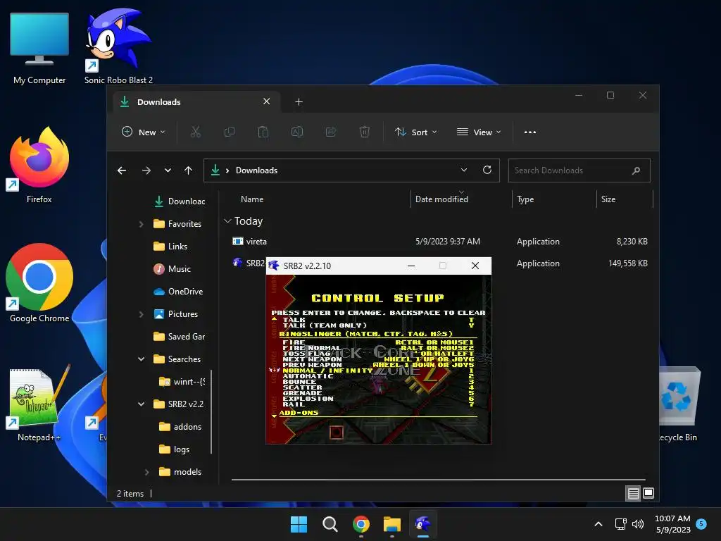
Task: Open Windows Start button
Action: (x=299, y=524)
